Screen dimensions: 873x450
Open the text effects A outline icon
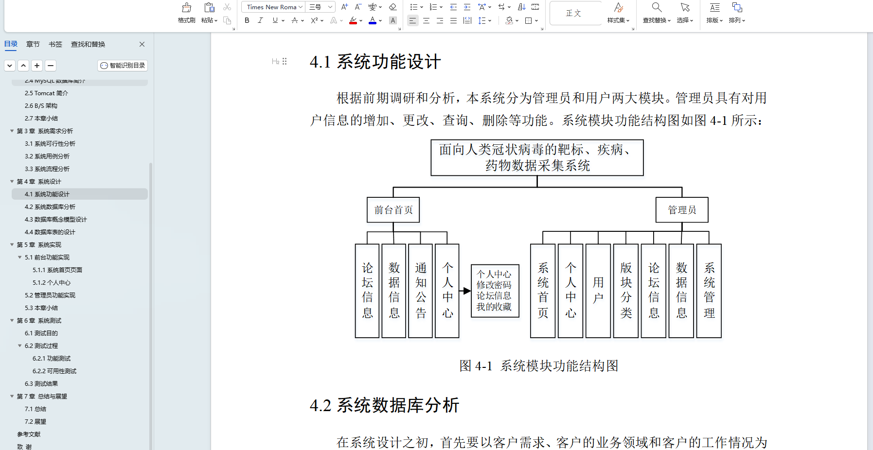tap(334, 20)
